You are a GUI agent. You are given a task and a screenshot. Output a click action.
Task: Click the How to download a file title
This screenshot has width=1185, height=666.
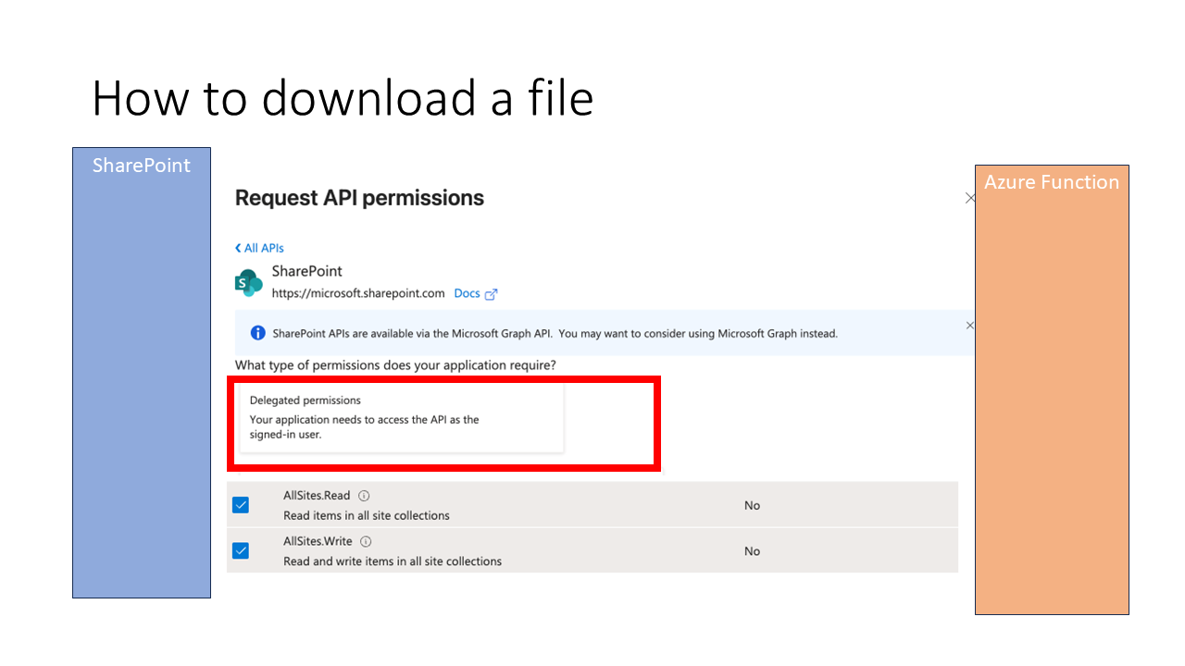click(x=343, y=98)
